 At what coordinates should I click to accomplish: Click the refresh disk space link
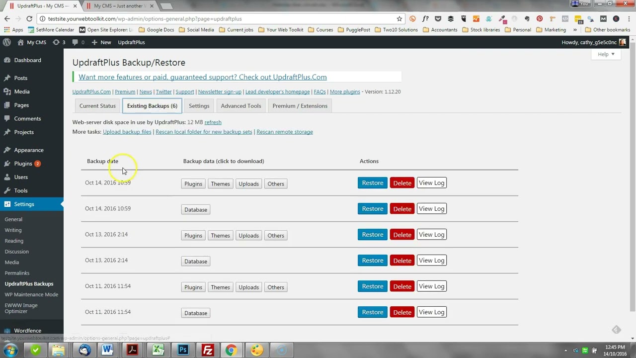pos(213,122)
